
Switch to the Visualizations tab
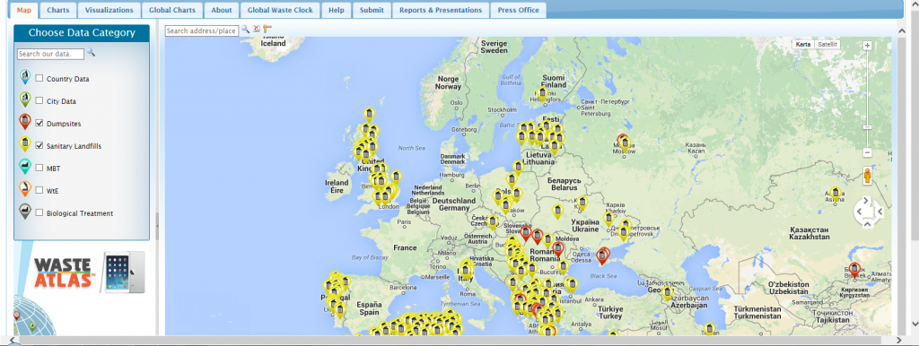click(x=109, y=10)
